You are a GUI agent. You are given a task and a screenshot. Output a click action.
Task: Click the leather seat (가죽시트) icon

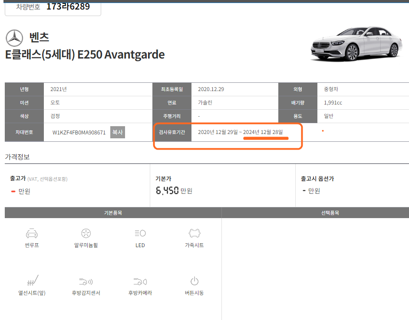pos(195,233)
